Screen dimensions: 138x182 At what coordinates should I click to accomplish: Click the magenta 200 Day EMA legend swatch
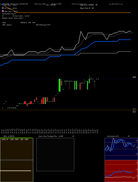point(3,11)
